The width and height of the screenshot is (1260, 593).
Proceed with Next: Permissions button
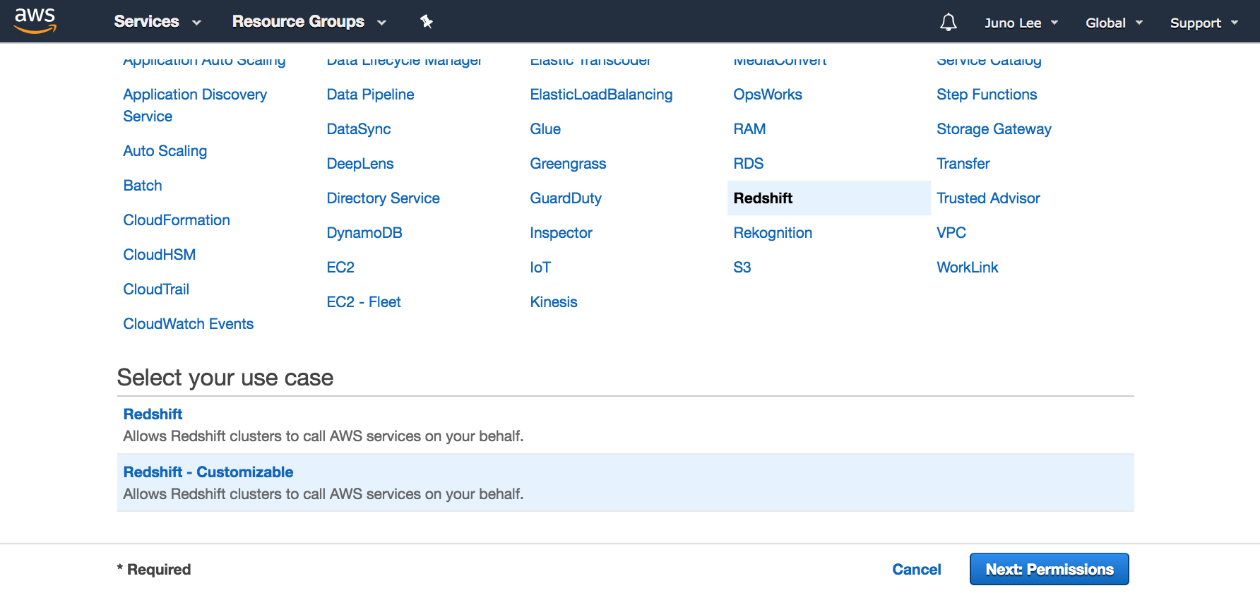pos(1050,569)
